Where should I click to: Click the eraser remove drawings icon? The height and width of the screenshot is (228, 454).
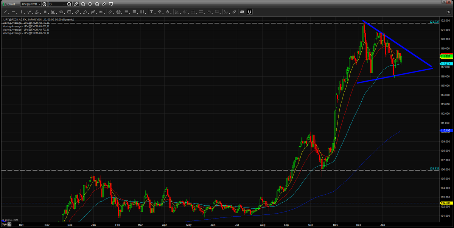(x=234, y=12)
